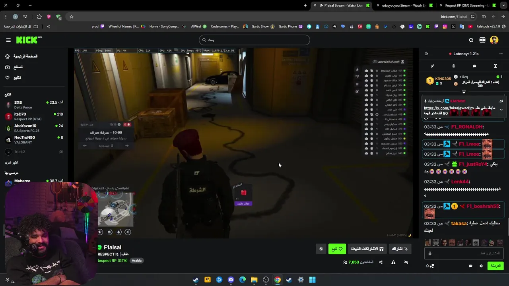Open Gartic Phone bookmark
509x286 pixels.
click(x=291, y=27)
